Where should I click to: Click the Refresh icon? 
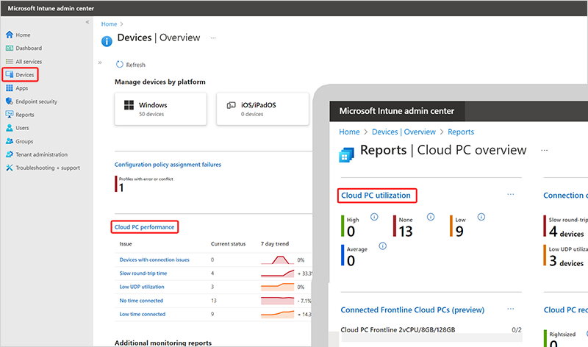click(x=120, y=65)
